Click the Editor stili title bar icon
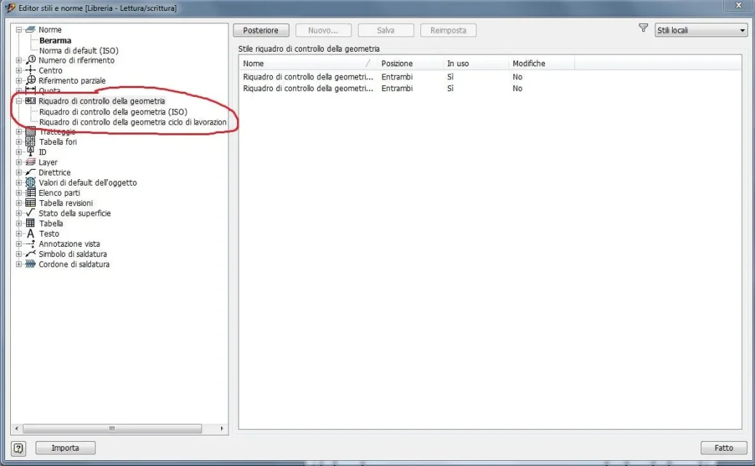This screenshot has width=755, height=466. point(9,8)
